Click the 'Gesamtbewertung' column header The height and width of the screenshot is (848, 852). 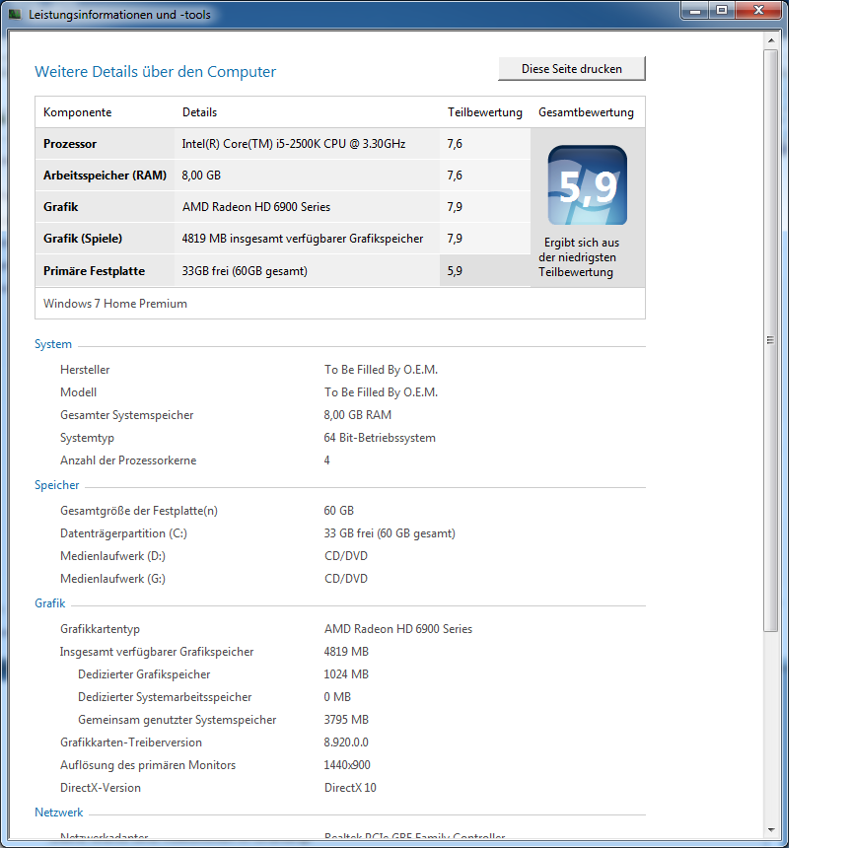(x=586, y=112)
